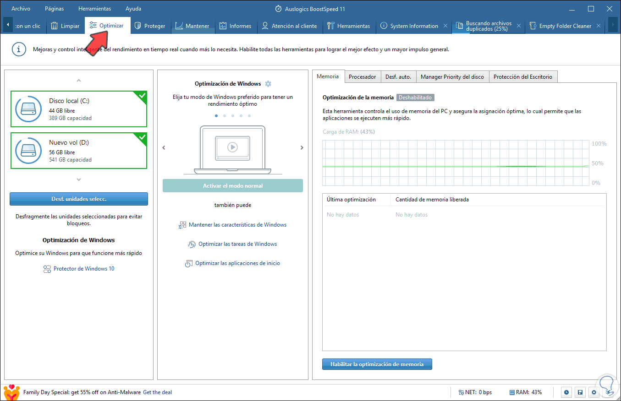Screen dimensions: 621x401
Task: Click the tasks icon beside Optimizar las tareas
Action: pos(192,244)
